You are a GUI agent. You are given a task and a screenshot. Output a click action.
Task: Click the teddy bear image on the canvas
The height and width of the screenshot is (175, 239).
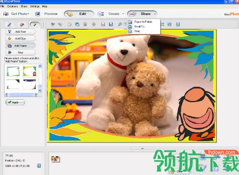[132, 86]
